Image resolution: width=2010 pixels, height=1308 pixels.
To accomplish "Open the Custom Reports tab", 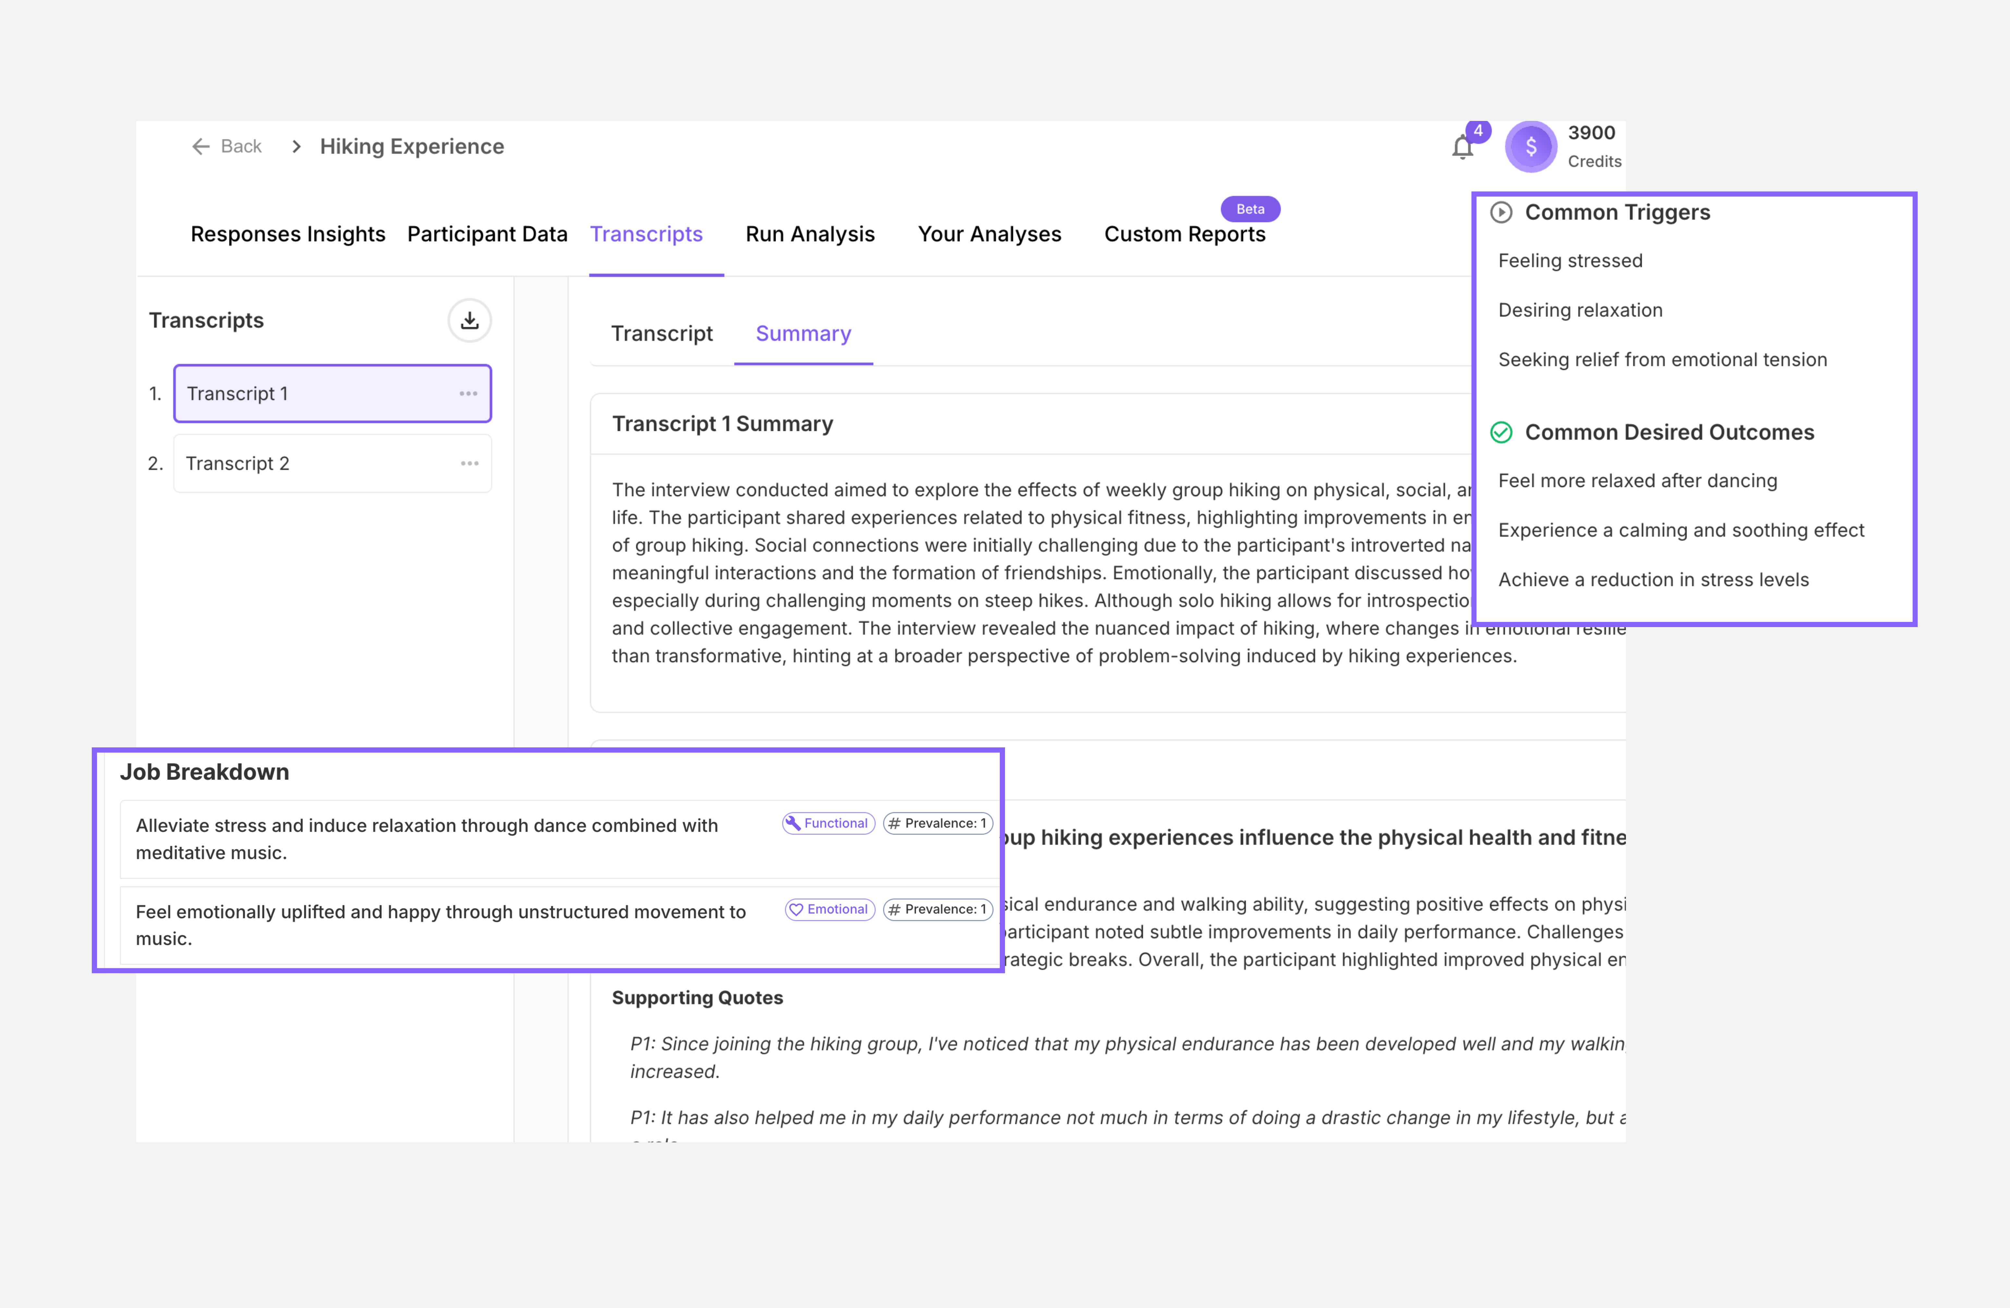I will point(1185,235).
